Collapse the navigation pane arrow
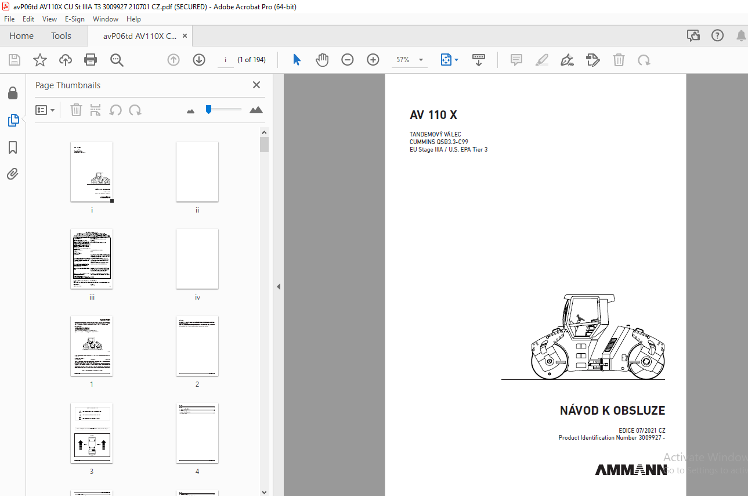748x496 pixels. tap(278, 286)
